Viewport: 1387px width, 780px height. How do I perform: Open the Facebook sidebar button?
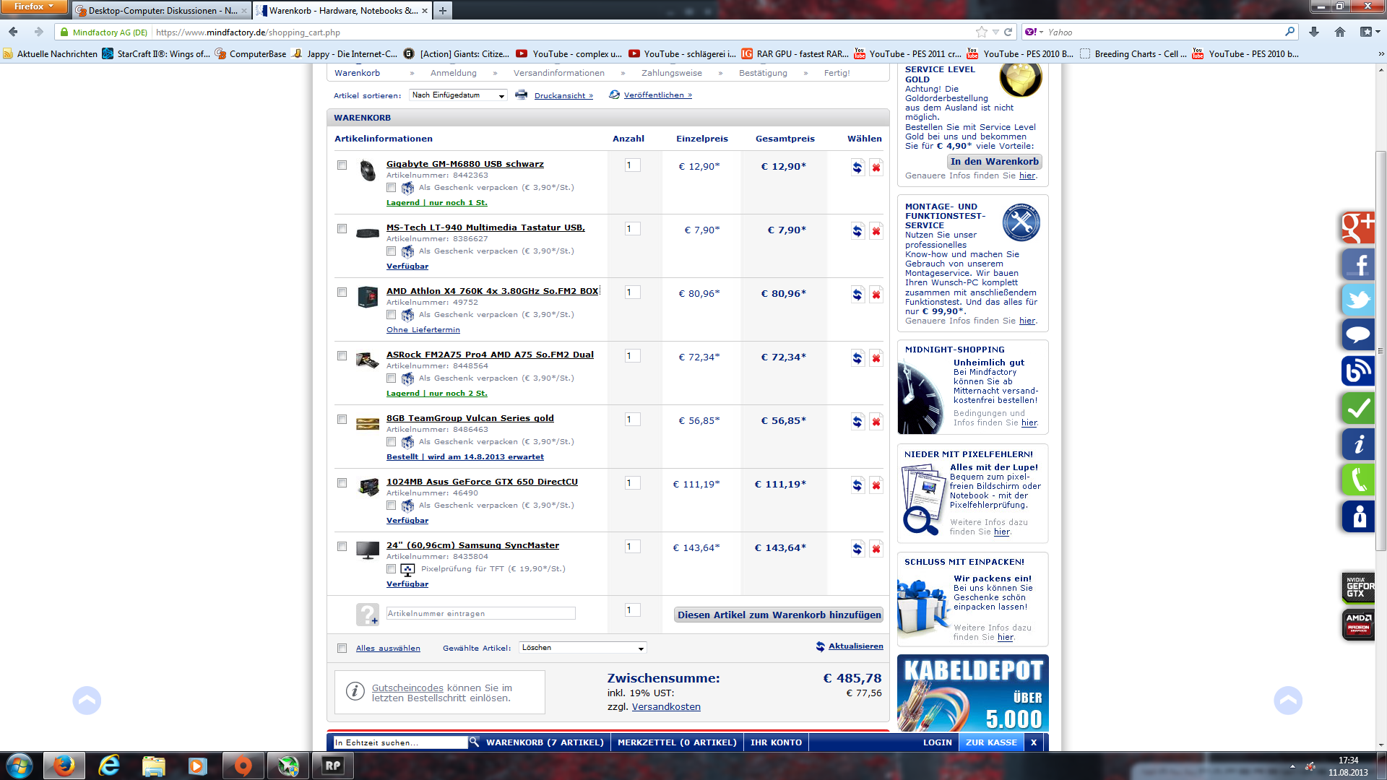pyautogui.click(x=1358, y=264)
